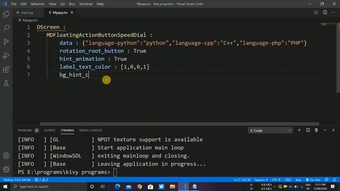This screenshot has width=340, height=191.
Task: Open editor More Actions ellipsis
Action: tap(334, 13)
